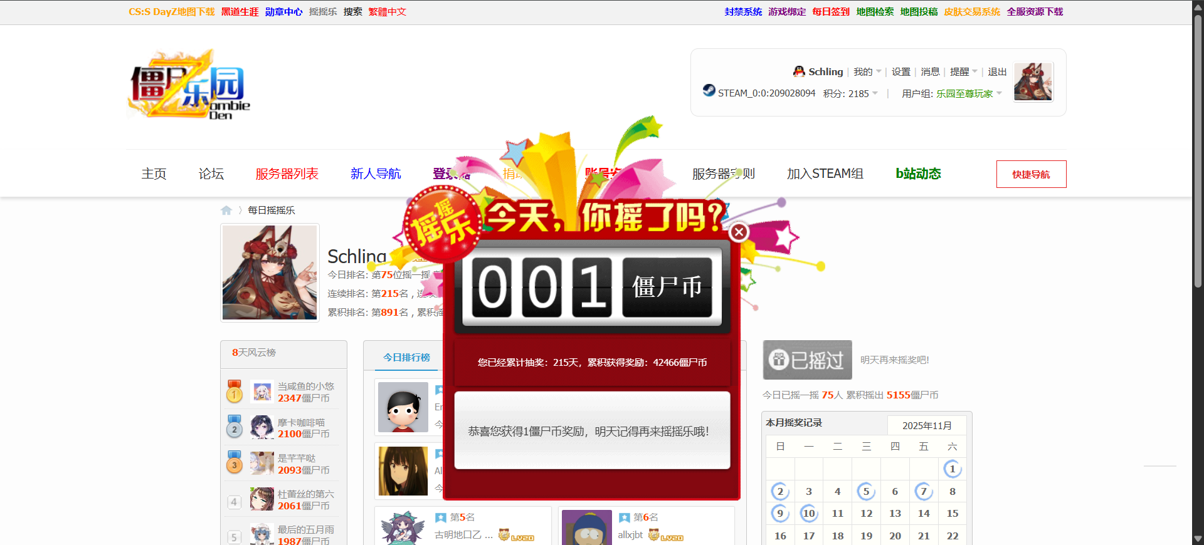
Task: Click the 快捷导航 button
Action: (1031, 174)
